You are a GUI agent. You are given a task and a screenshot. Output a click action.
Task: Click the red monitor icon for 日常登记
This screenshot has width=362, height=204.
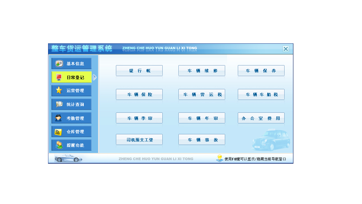pyautogui.click(x=59, y=77)
